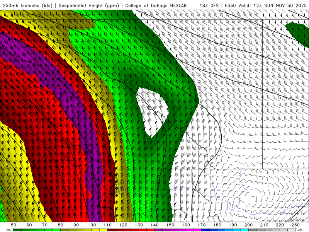Click the 170 value on the color legend
Screen dimensions: 309x232
click(201, 225)
